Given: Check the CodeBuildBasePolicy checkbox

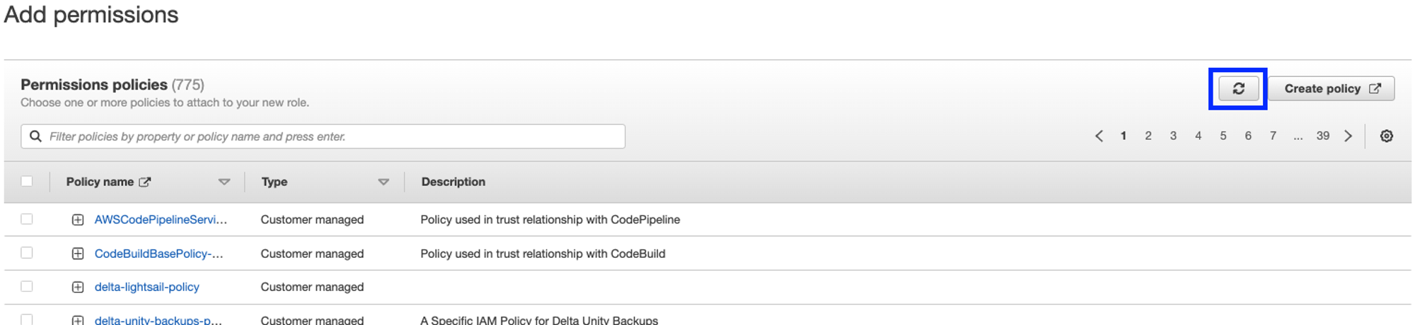Looking at the screenshot, I should click(x=27, y=252).
